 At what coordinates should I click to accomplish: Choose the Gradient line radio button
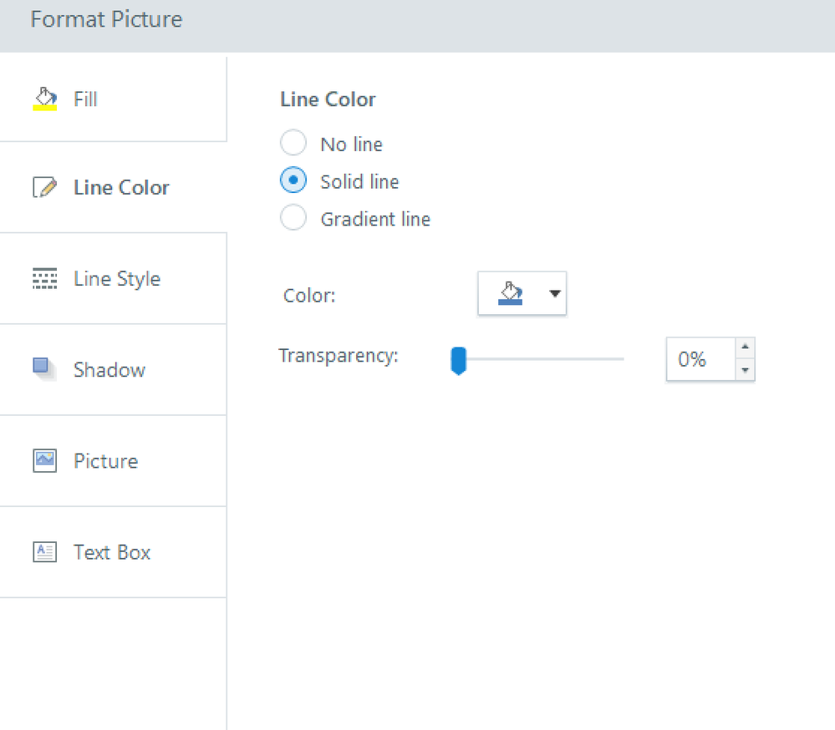tap(293, 219)
